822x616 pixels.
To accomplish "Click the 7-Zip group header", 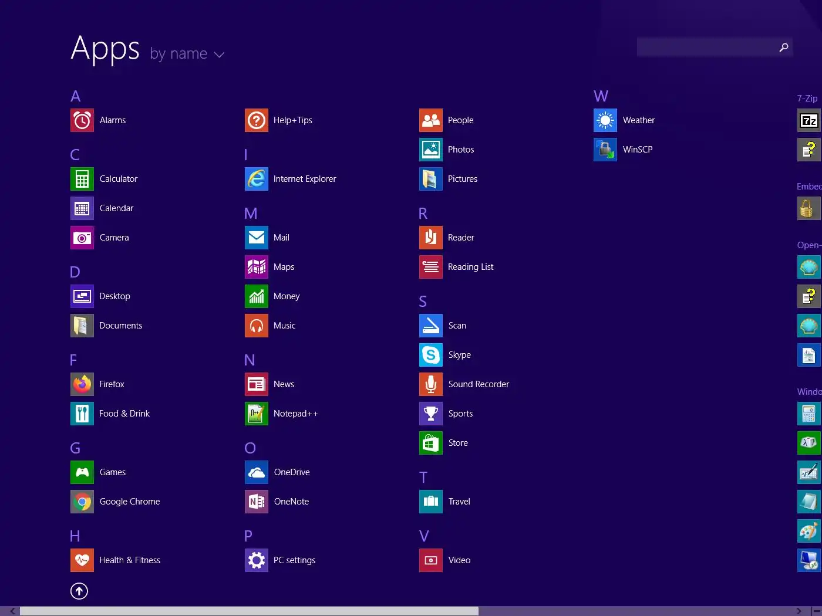I will (x=808, y=99).
